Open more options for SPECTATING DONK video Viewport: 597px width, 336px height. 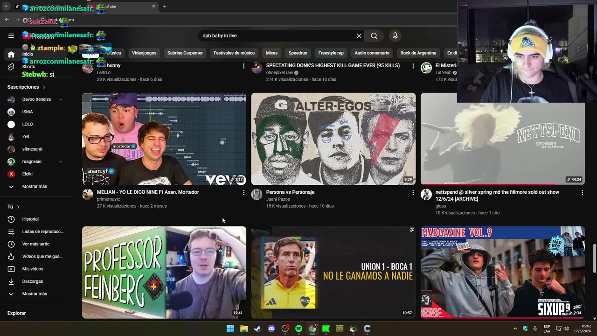(413, 66)
